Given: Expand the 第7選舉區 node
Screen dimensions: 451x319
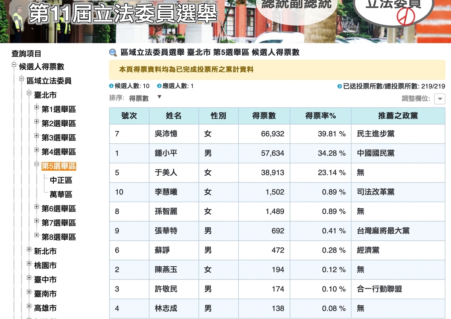Looking at the screenshot, I should (36, 221).
